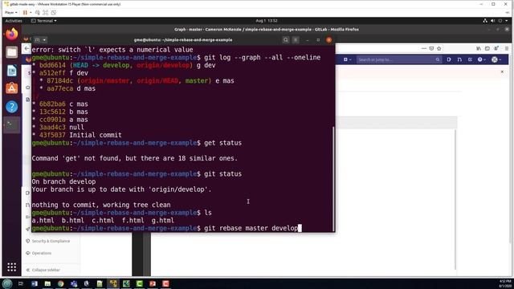Image resolution: width=514 pixels, height=289 pixels.
Task: Click Collapse sidebar in GitLab
Action: tap(43, 270)
